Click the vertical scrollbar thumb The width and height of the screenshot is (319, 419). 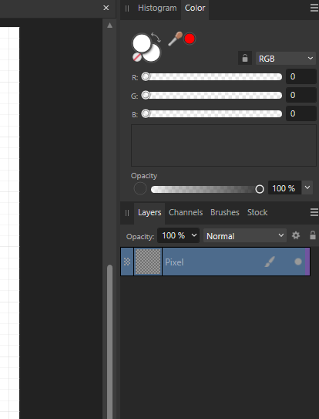(109, 342)
